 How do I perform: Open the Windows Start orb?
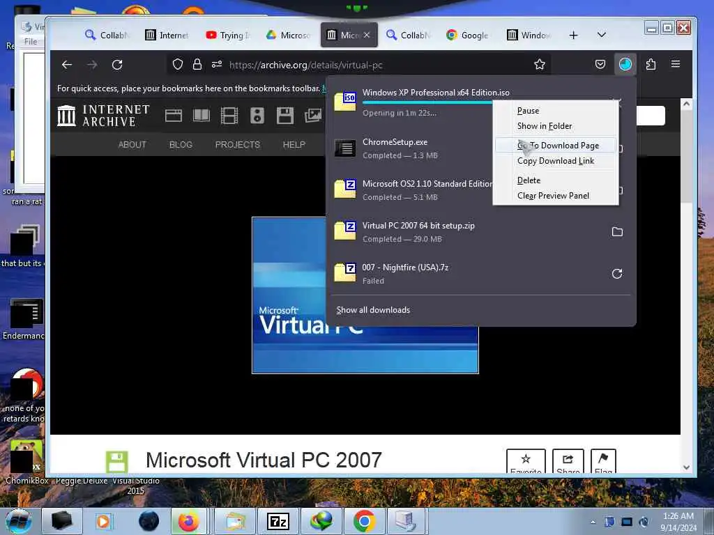pyautogui.click(x=19, y=521)
